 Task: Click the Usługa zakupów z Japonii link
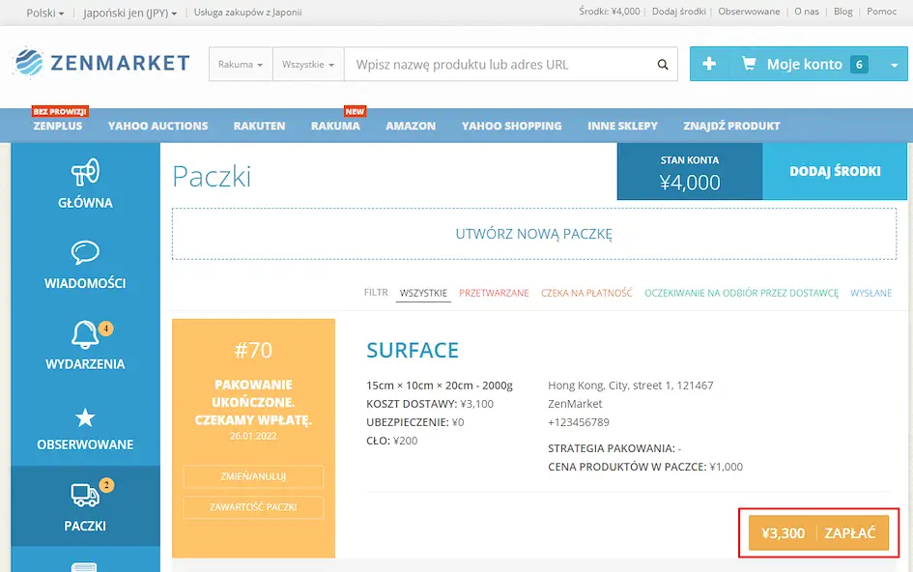(x=247, y=13)
